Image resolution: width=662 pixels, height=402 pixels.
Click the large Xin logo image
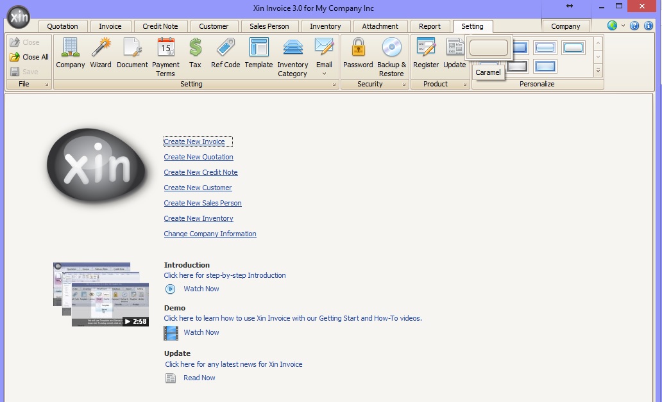point(96,166)
